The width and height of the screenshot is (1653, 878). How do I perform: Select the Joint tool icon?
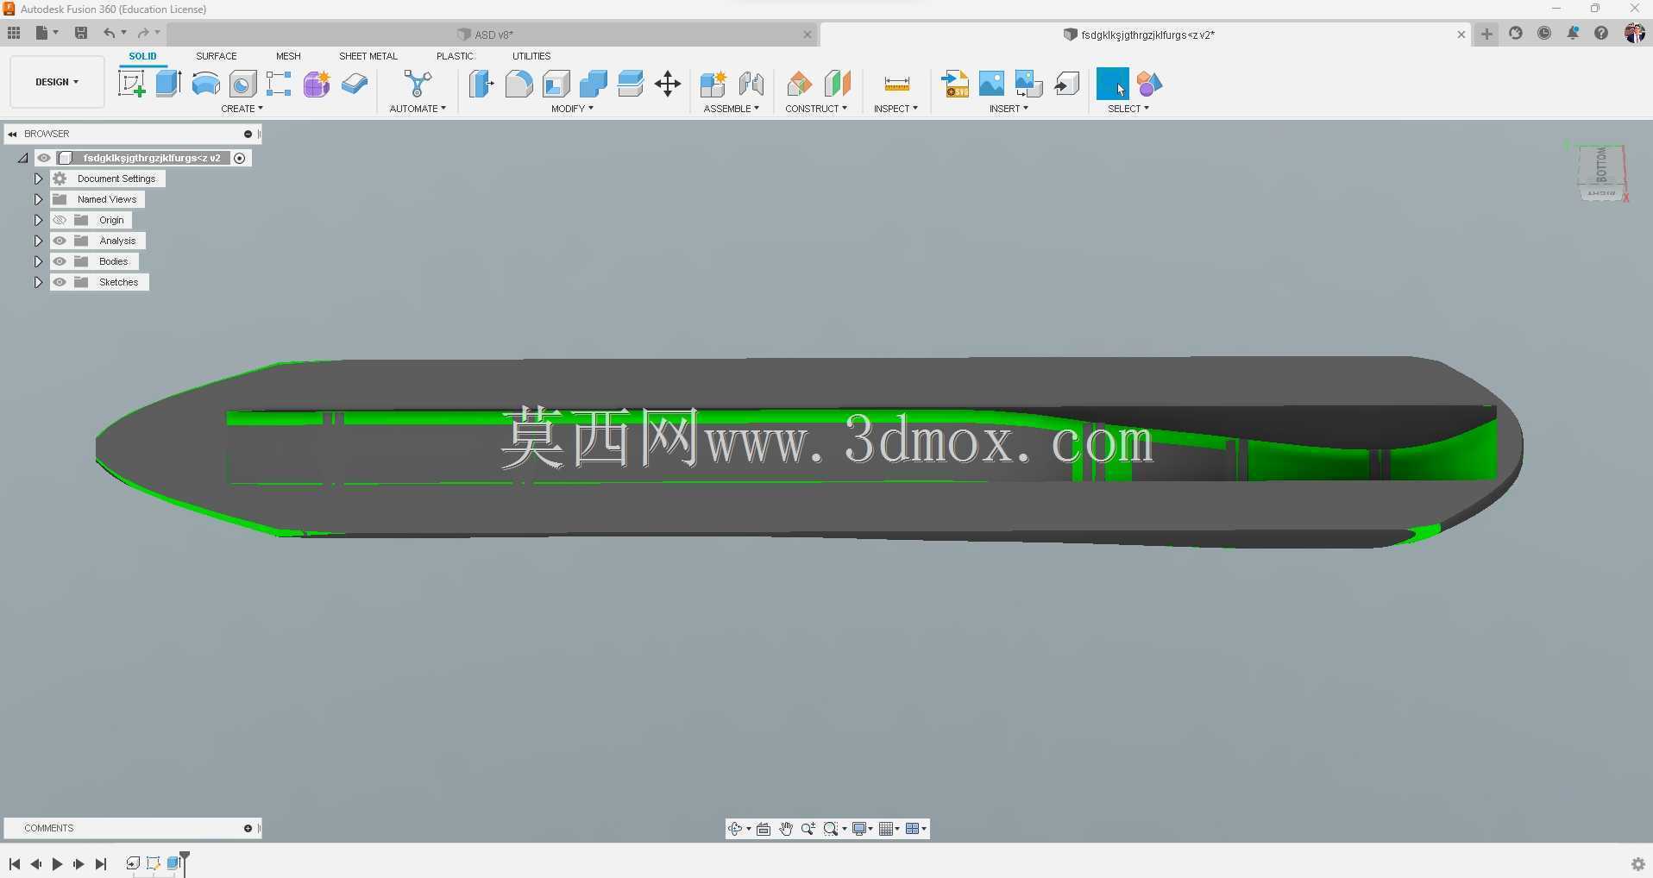coord(751,84)
